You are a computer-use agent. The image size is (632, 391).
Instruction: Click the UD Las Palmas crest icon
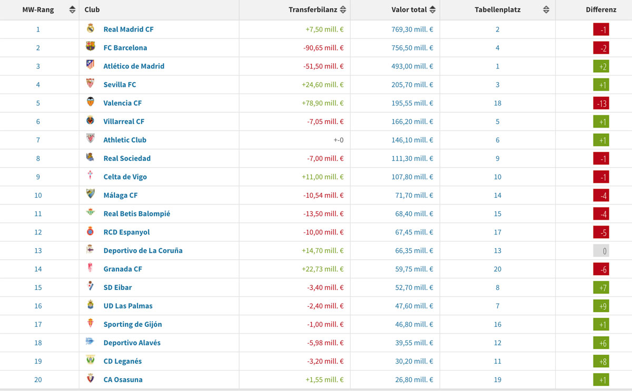(x=91, y=305)
